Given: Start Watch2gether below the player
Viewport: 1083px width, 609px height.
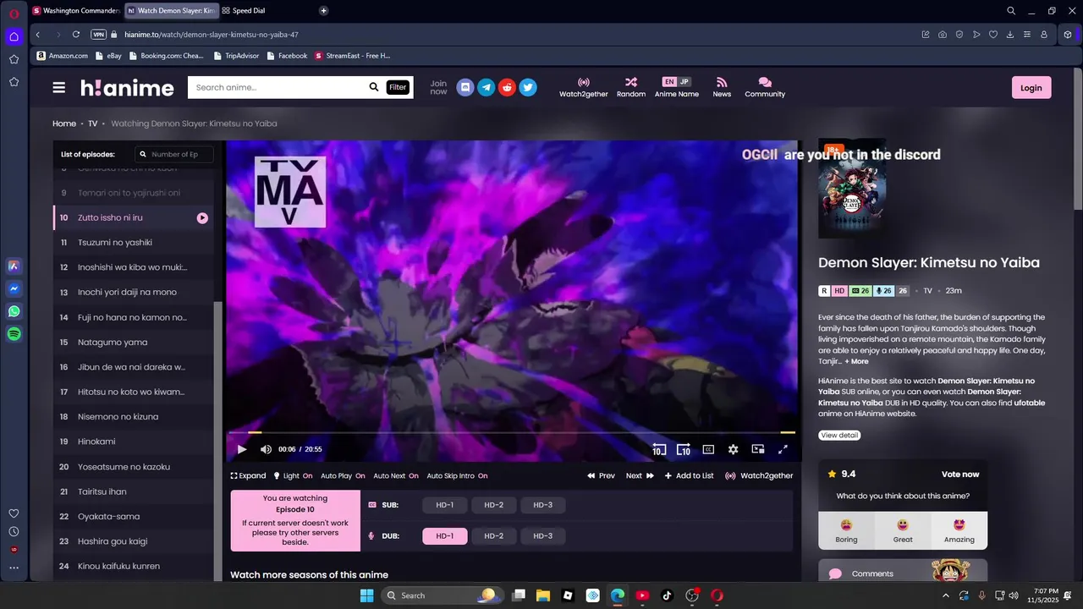Looking at the screenshot, I should [759, 475].
